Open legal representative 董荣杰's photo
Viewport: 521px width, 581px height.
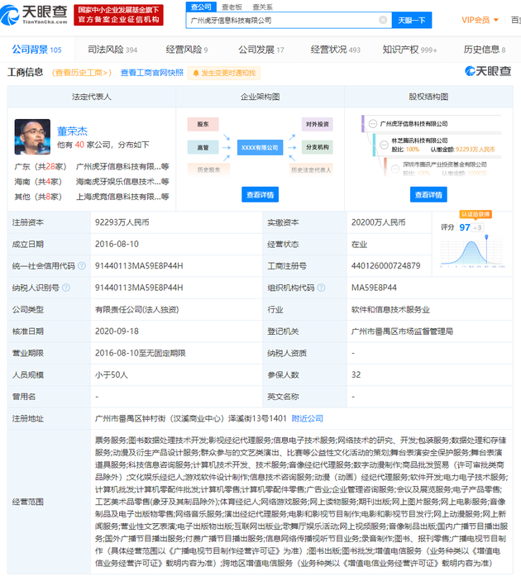(32, 136)
